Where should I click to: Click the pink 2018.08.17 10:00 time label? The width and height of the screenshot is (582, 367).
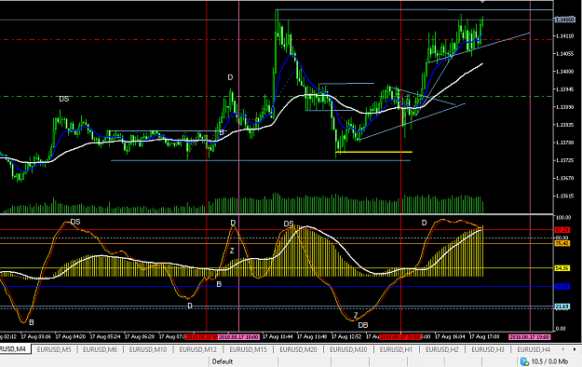tap(238, 337)
